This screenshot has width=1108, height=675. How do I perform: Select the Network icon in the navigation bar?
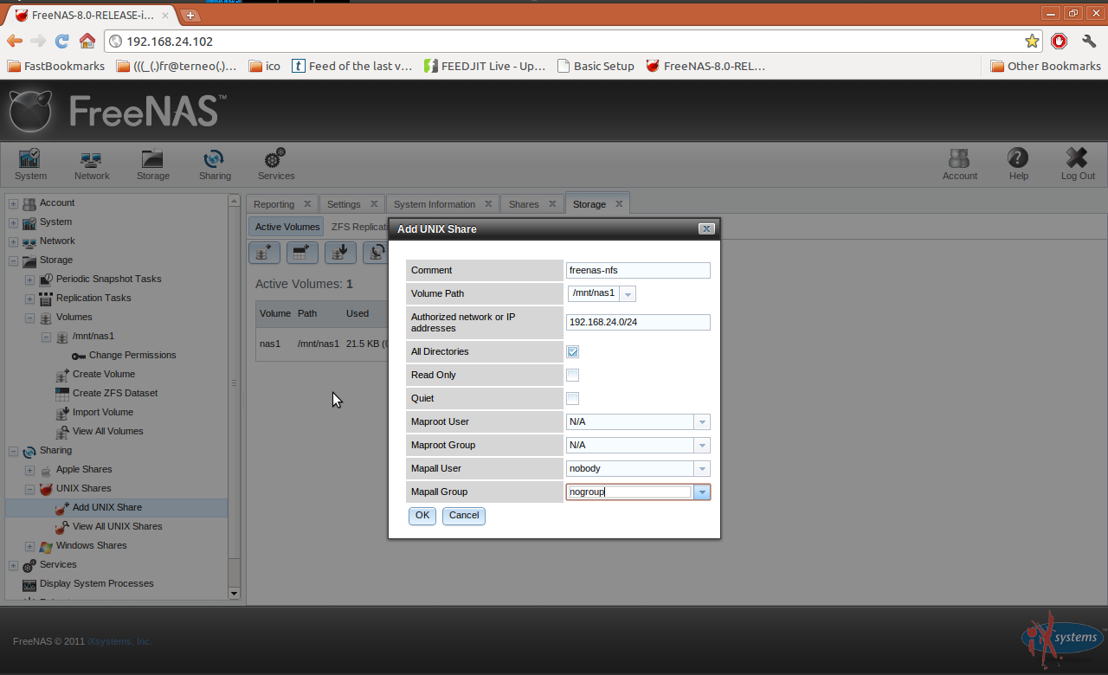coord(91,164)
